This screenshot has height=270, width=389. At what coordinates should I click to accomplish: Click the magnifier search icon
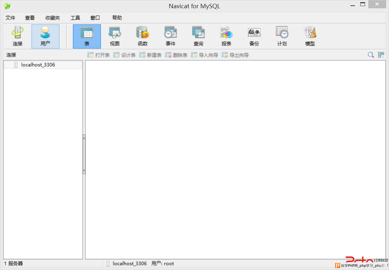click(x=371, y=55)
